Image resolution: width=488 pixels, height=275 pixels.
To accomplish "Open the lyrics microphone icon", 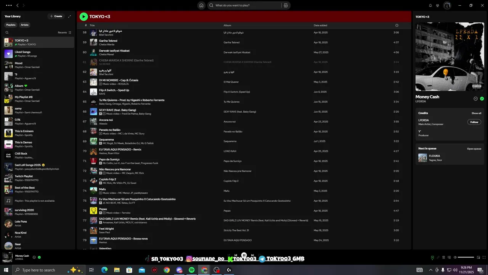I will pos(438,257).
